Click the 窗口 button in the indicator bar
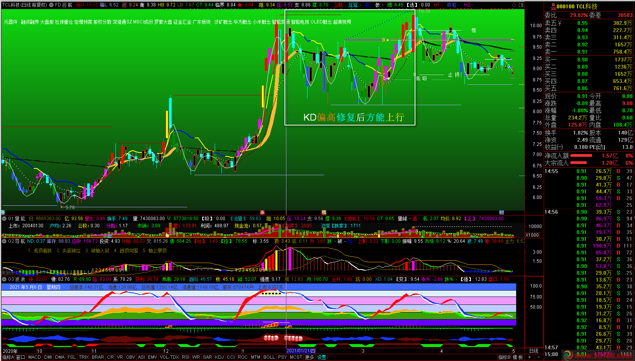 pos(21,357)
